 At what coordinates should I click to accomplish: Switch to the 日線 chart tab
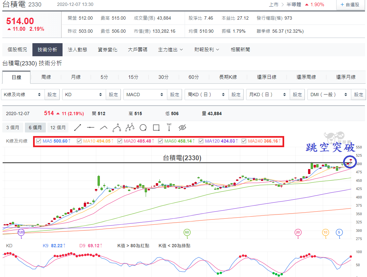[x=16, y=77]
